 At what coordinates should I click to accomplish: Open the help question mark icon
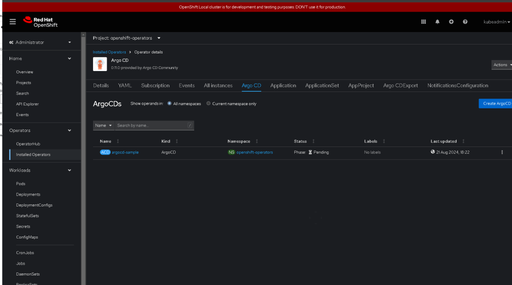pos(465,22)
